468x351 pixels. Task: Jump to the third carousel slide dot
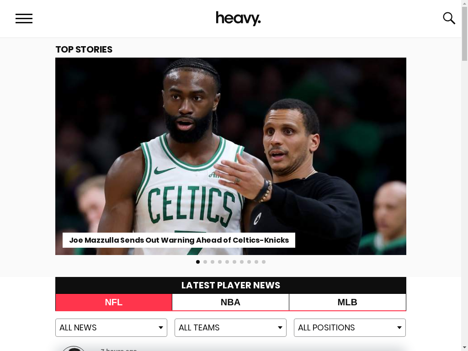coord(213,262)
